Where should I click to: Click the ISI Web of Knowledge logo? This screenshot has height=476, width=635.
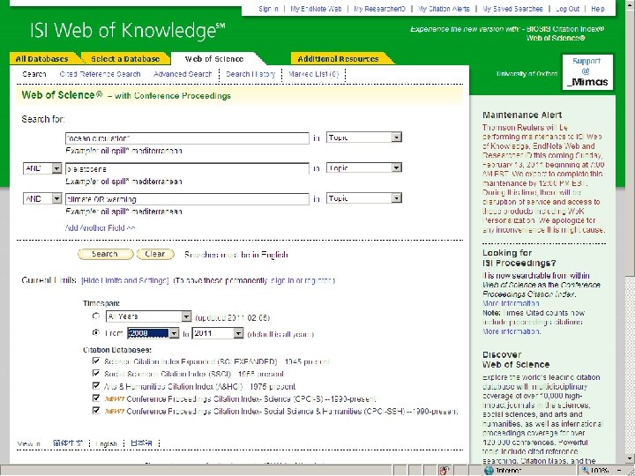(x=127, y=31)
